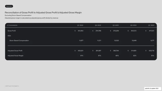The image size is (162, 91).
Task: Click the 'Gross Profit' row label
Action: pos(12,31)
